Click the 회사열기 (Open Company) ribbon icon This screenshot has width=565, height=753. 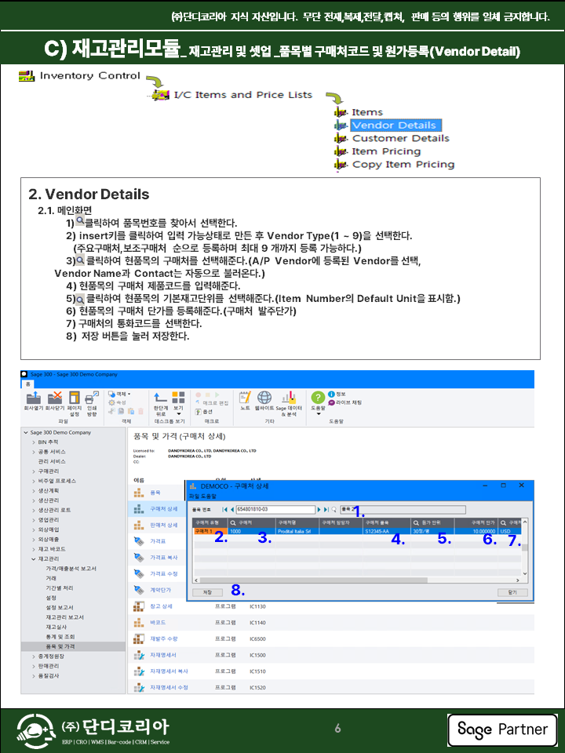33,398
